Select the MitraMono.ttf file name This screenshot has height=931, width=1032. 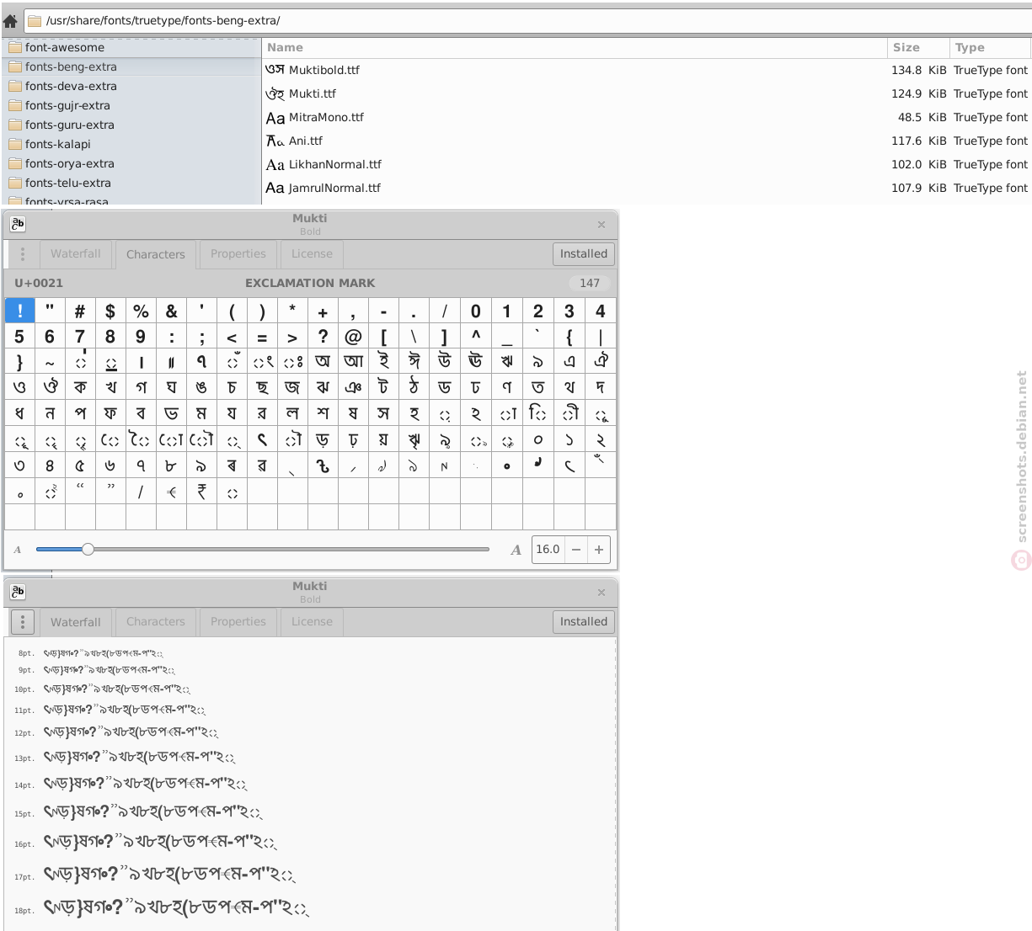point(326,117)
